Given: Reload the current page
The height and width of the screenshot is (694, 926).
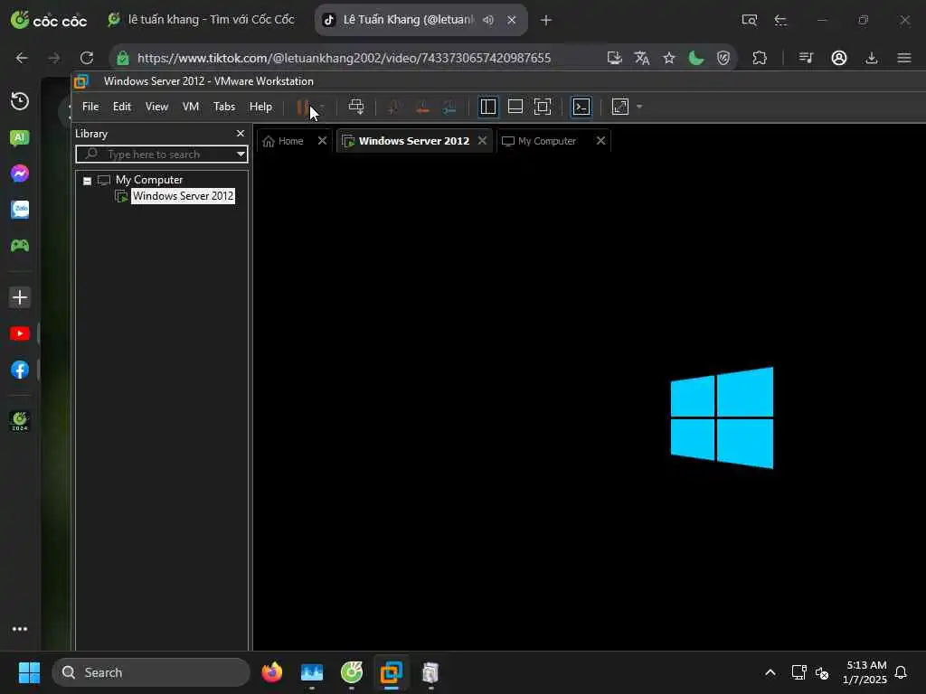Looking at the screenshot, I should 87,58.
